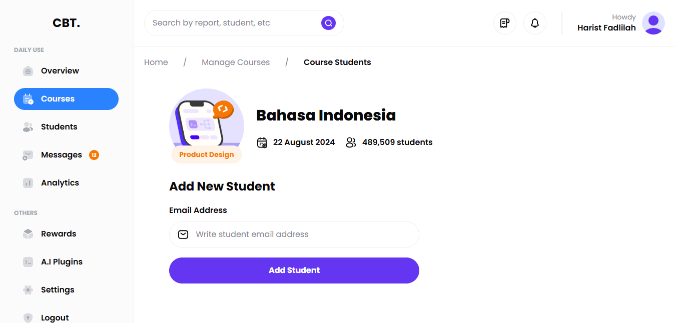Click the Students sidebar icon
This screenshot has height=323, width=675.
coord(28,127)
